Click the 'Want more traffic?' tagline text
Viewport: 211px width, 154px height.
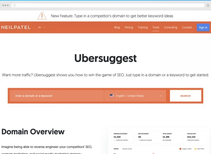click(x=105, y=75)
